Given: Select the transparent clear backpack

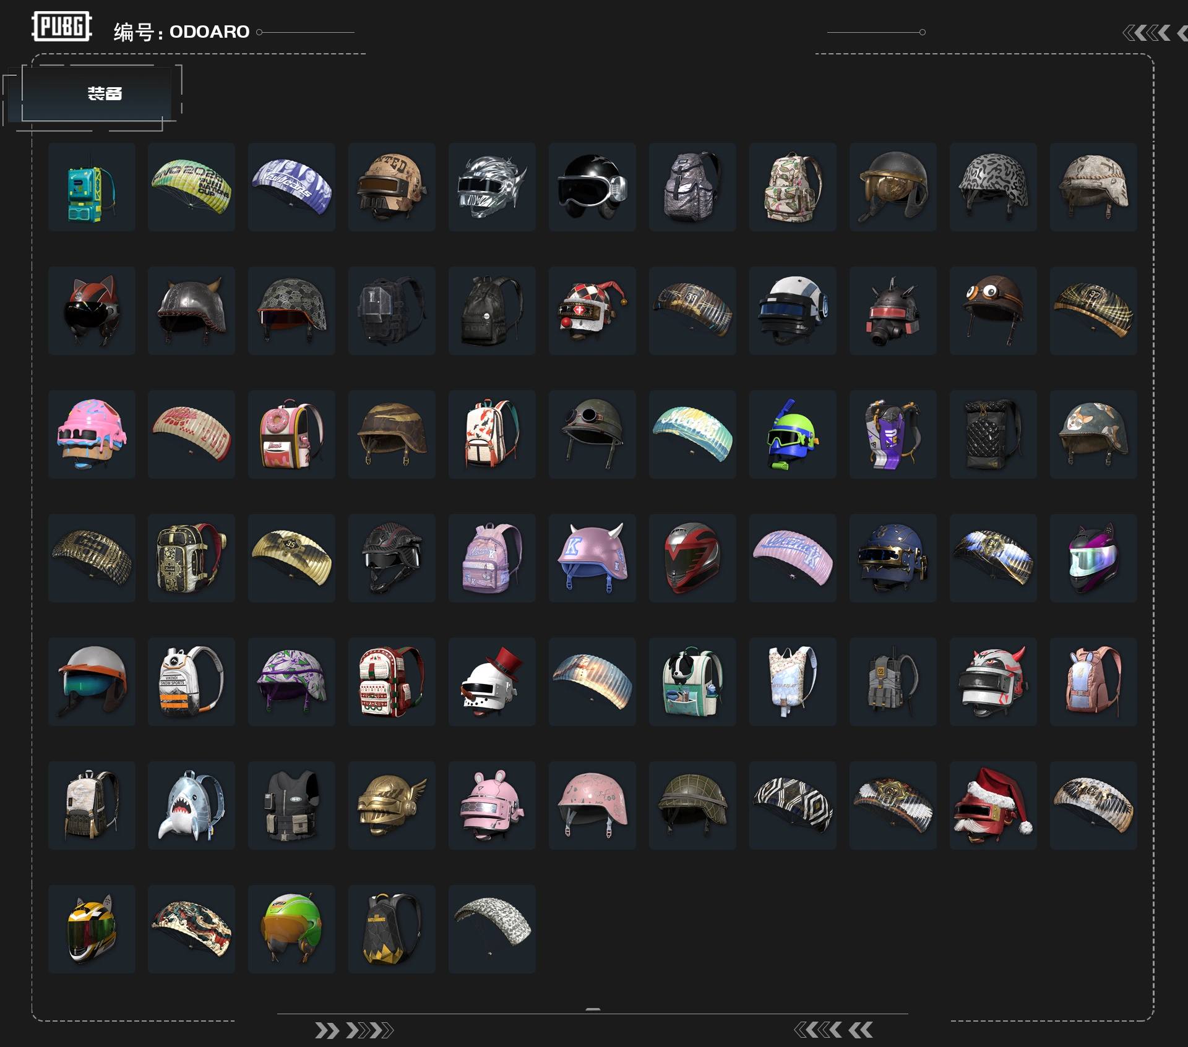Looking at the screenshot, I should [392, 310].
